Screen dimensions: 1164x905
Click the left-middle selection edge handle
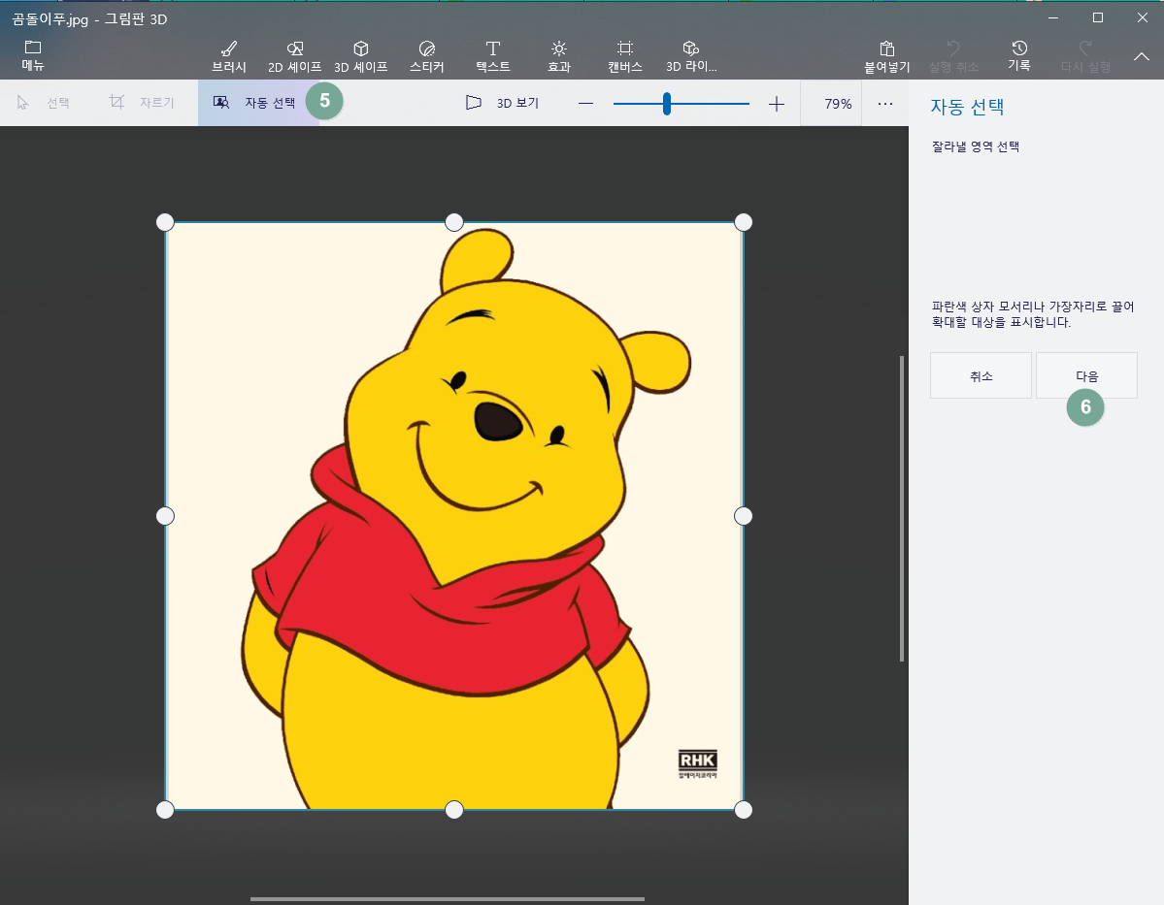[165, 516]
